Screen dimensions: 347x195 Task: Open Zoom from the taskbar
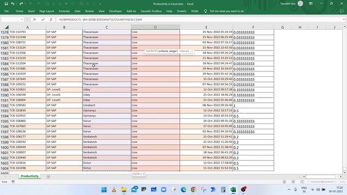pyautogui.click(x=164, y=190)
